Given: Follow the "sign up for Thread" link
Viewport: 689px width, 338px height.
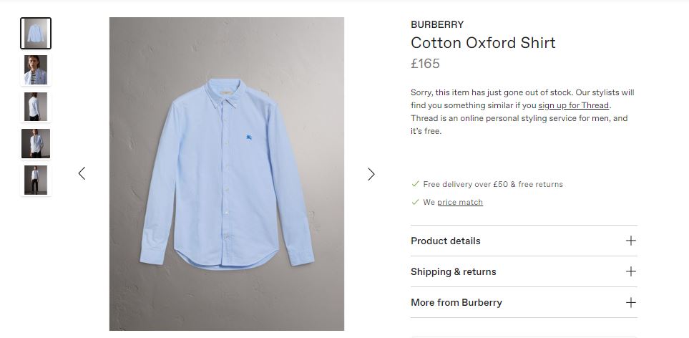Looking at the screenshot, I should [574, 105].
